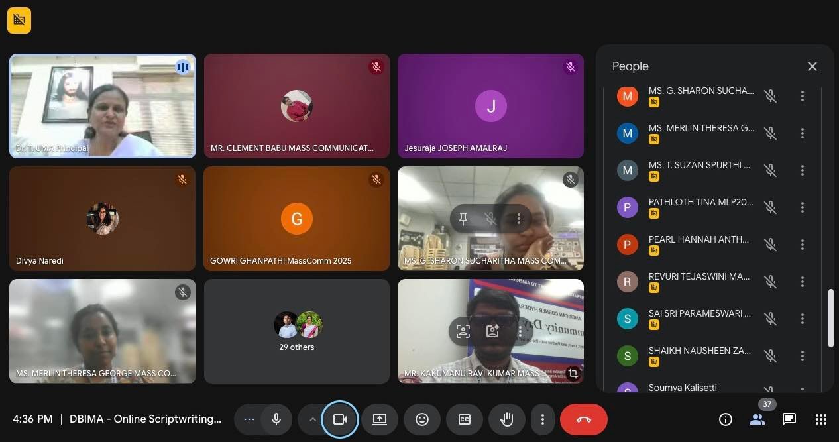839x442 pixels.
Task: Raise hand in the meeting
Action: (x=507, y=419)
